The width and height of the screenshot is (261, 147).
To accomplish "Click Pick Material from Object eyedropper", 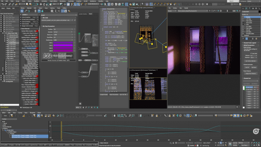I will click(x=25, y=11).
